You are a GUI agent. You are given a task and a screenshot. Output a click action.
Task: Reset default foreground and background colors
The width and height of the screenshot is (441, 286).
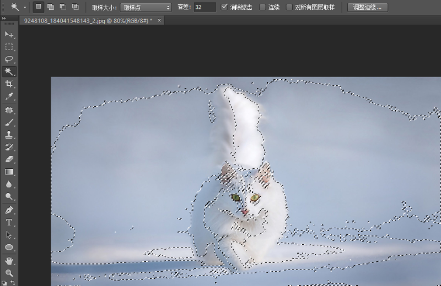point(4,283)
